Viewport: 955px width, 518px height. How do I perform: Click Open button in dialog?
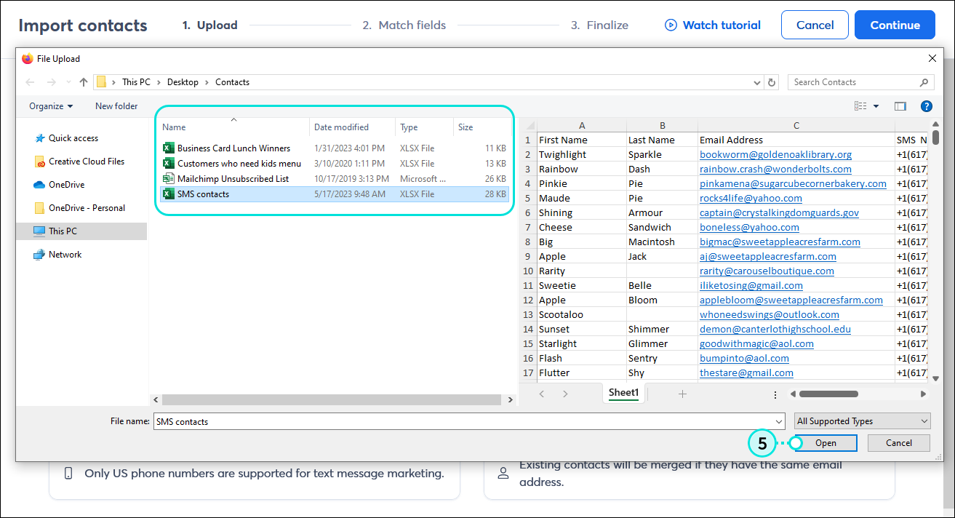pos(826,443)
